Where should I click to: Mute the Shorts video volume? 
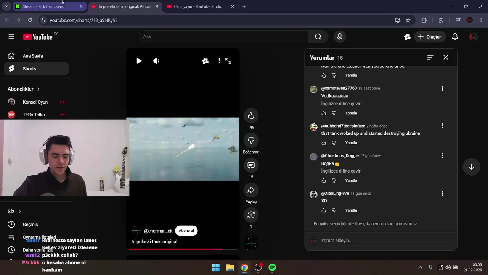tap(156, 61)
